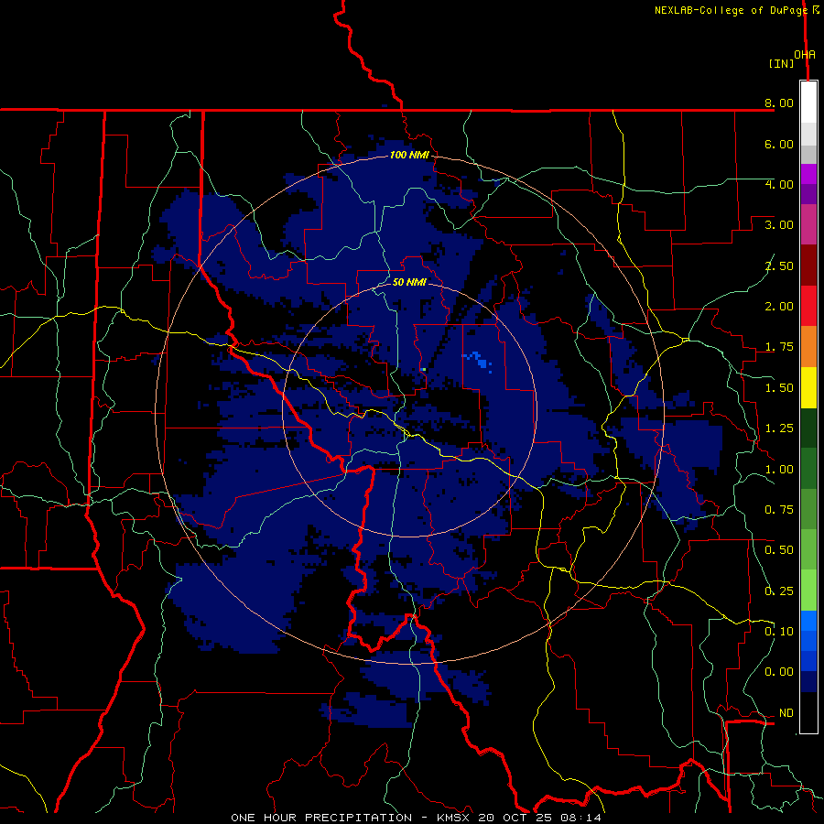
Task: Click the [IN] units label
Action: point(781,63)
